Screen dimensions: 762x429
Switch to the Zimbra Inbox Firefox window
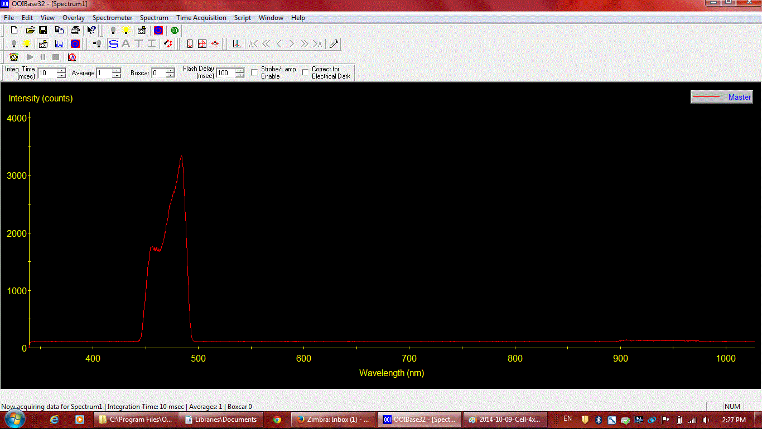coord(334,420)
